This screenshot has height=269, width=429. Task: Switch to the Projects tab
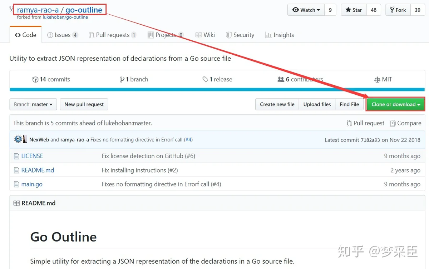click(166, 35)
